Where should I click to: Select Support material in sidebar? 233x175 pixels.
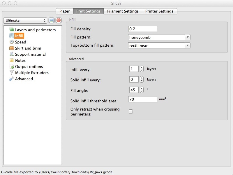[30, 54]
